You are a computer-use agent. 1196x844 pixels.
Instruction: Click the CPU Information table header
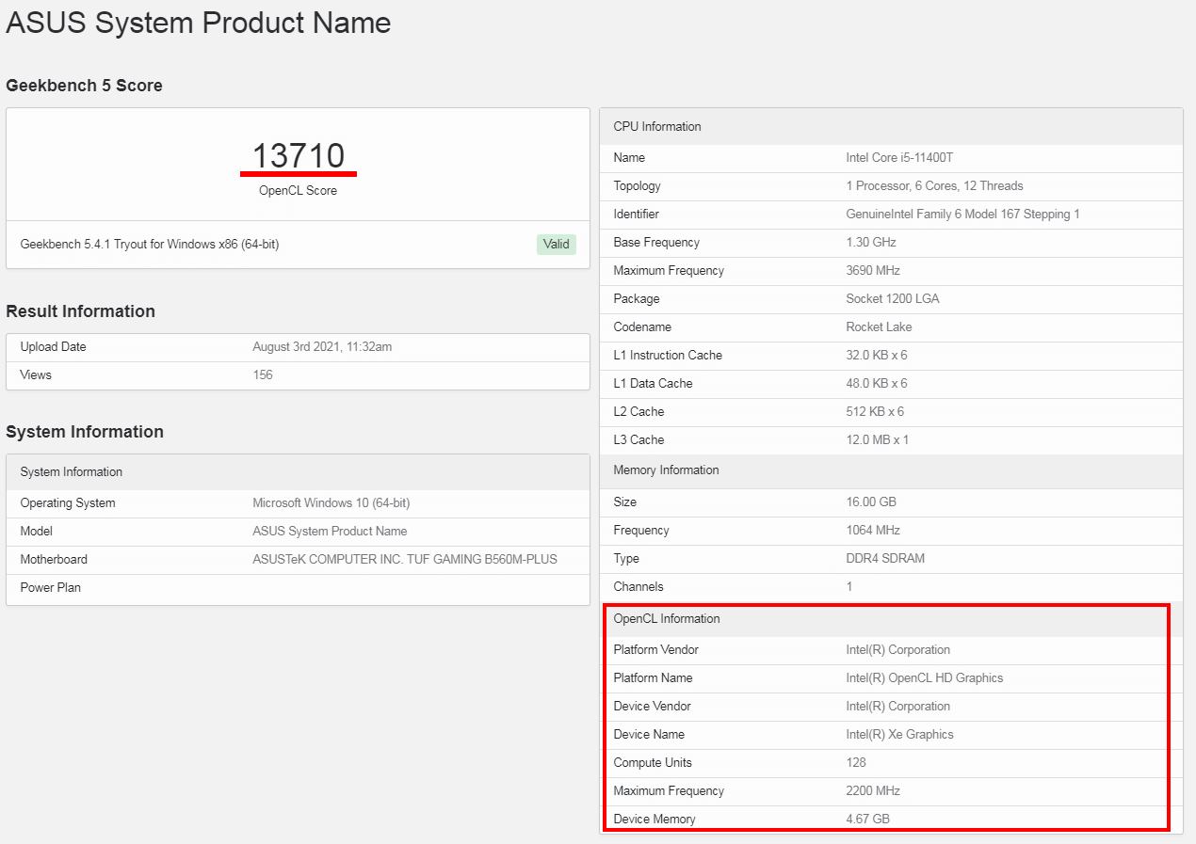[x=891, y=126]
